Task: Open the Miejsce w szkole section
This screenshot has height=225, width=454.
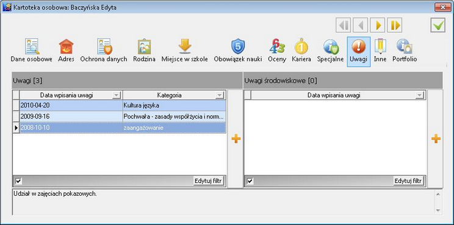Action: tap(184, 51)
